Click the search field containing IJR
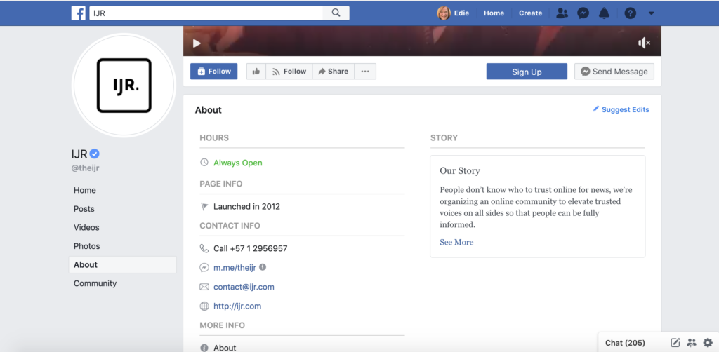 click(206, 13)
